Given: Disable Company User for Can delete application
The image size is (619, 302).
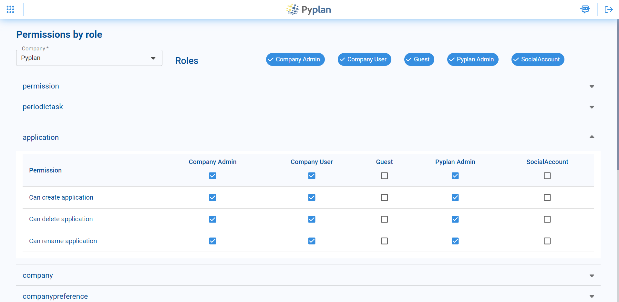Looking at the screenshot, I should (x=311, y=219).
